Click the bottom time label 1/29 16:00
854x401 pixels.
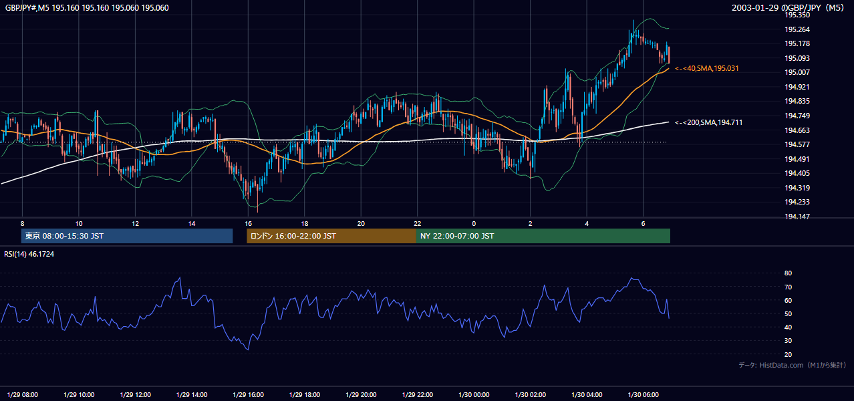pos(249,394)
